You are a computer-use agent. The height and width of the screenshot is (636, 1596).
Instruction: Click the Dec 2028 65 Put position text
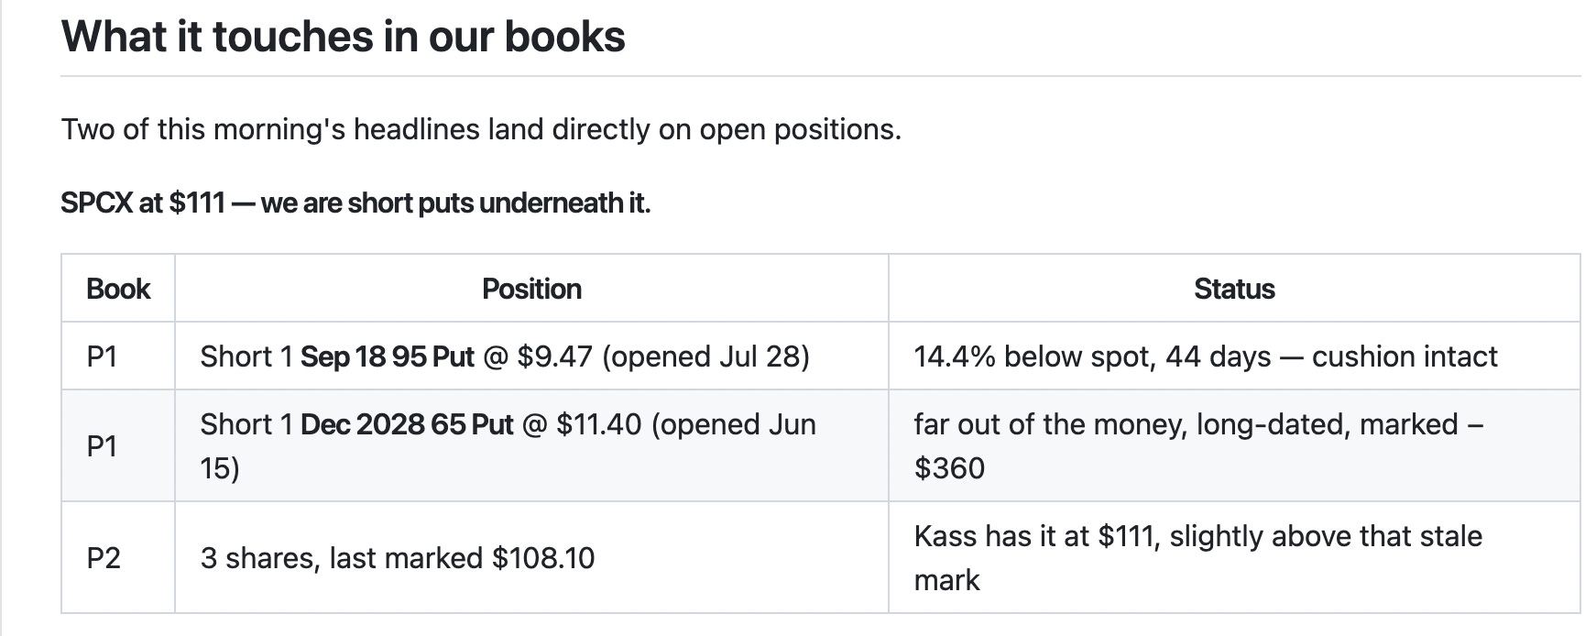coord(407,424)
